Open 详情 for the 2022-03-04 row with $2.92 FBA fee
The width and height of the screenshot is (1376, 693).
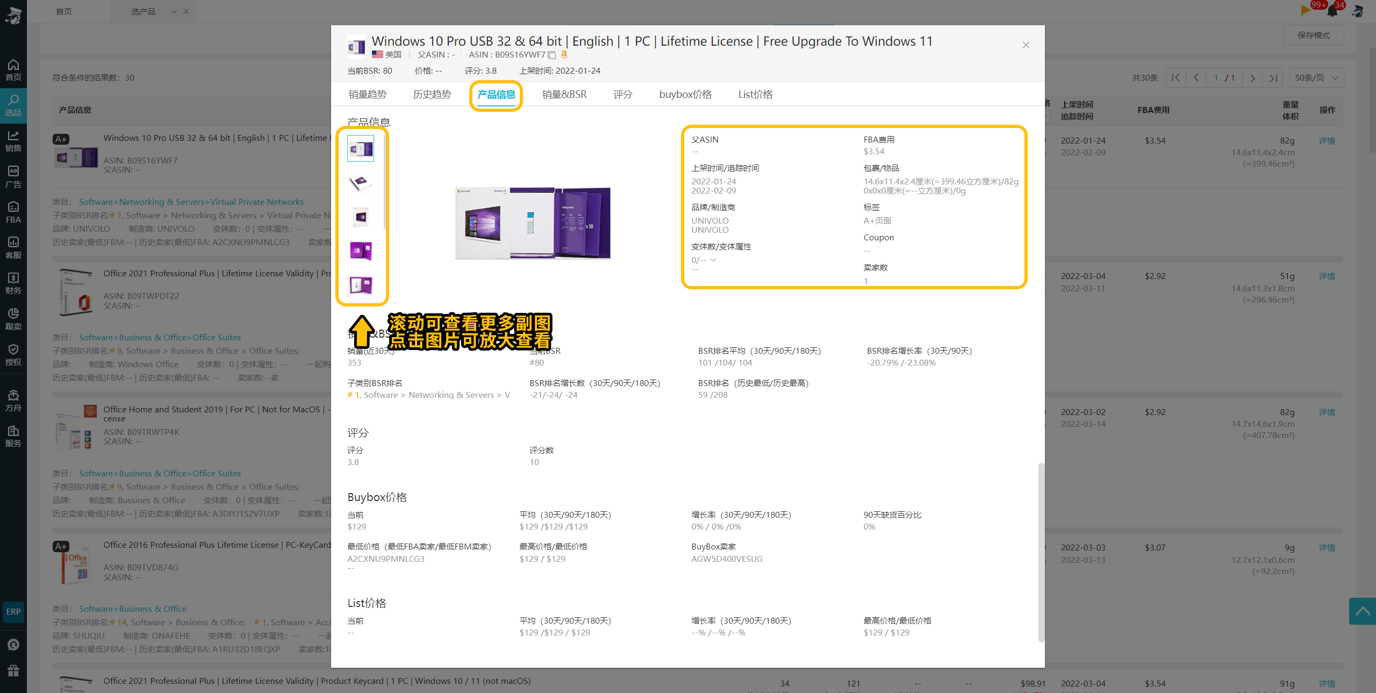click(1327, 276)
